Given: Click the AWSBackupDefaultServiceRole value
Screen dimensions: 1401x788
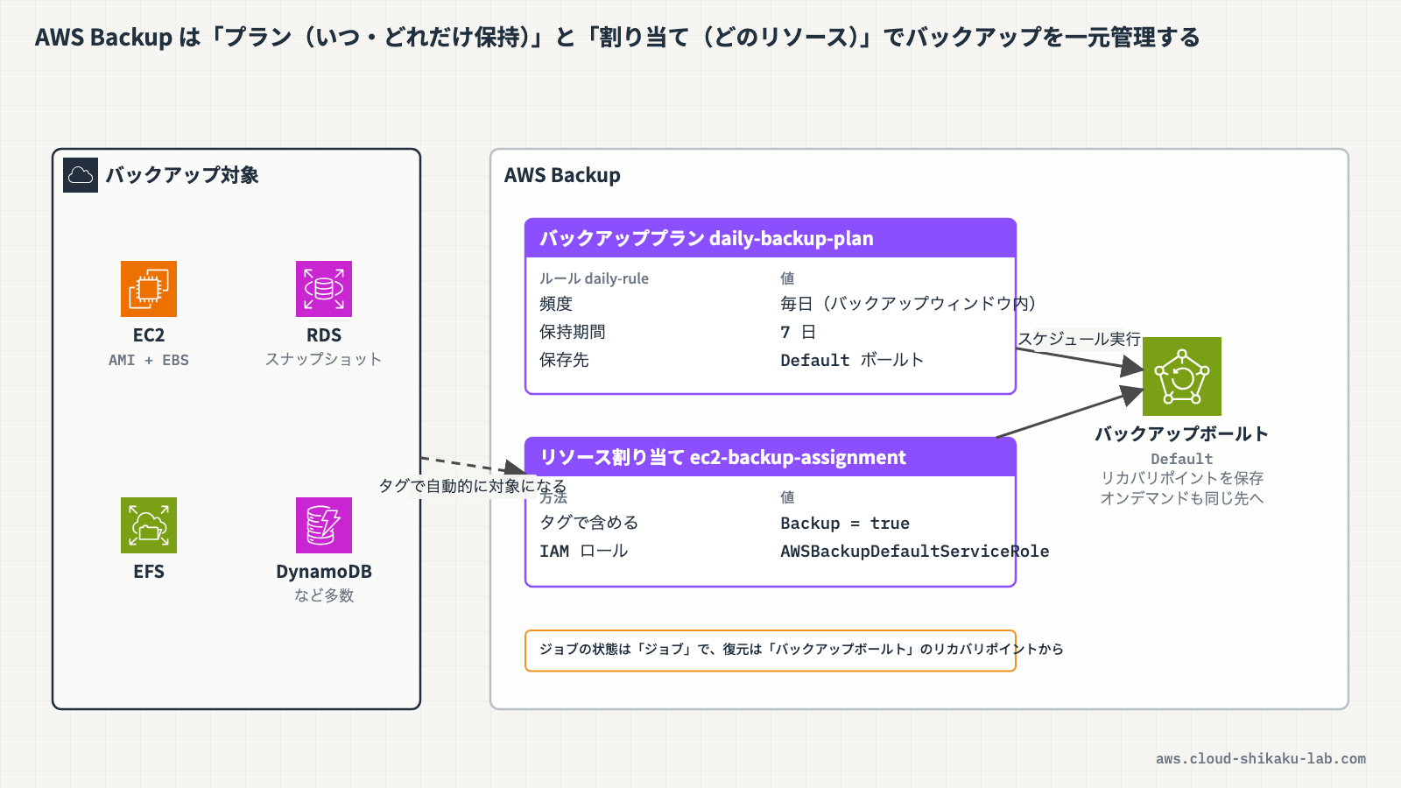Looking at the screenshot, I should click(x=915, y=551).
